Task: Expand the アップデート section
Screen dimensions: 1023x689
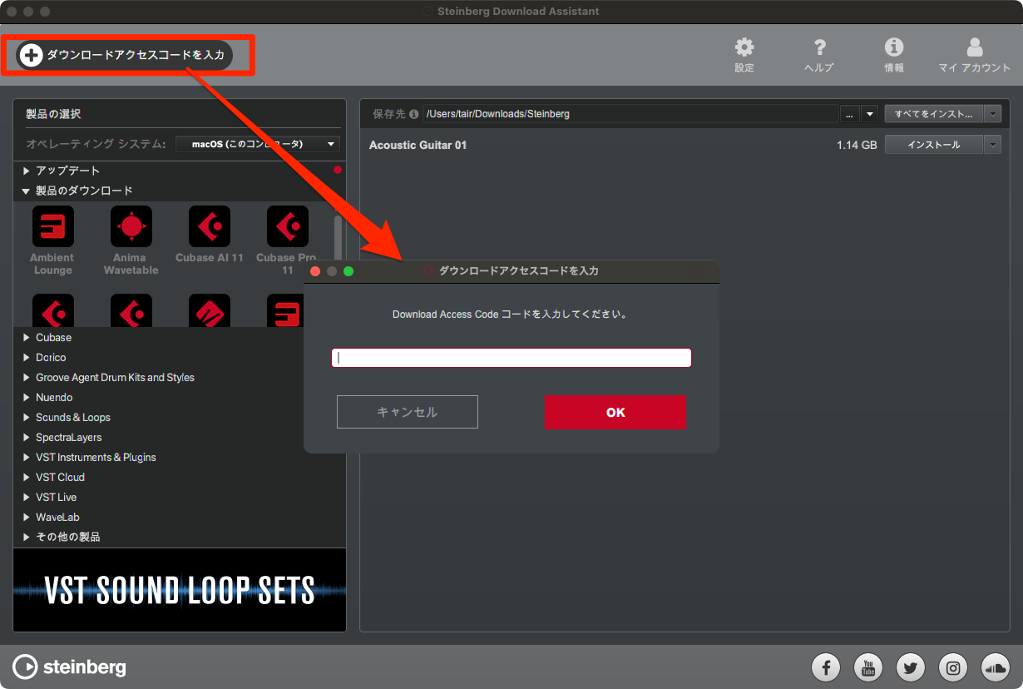Action: pos(26,171)
